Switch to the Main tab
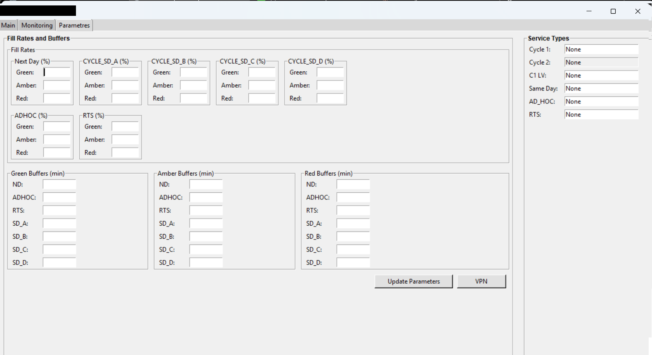 coord(8,25)
